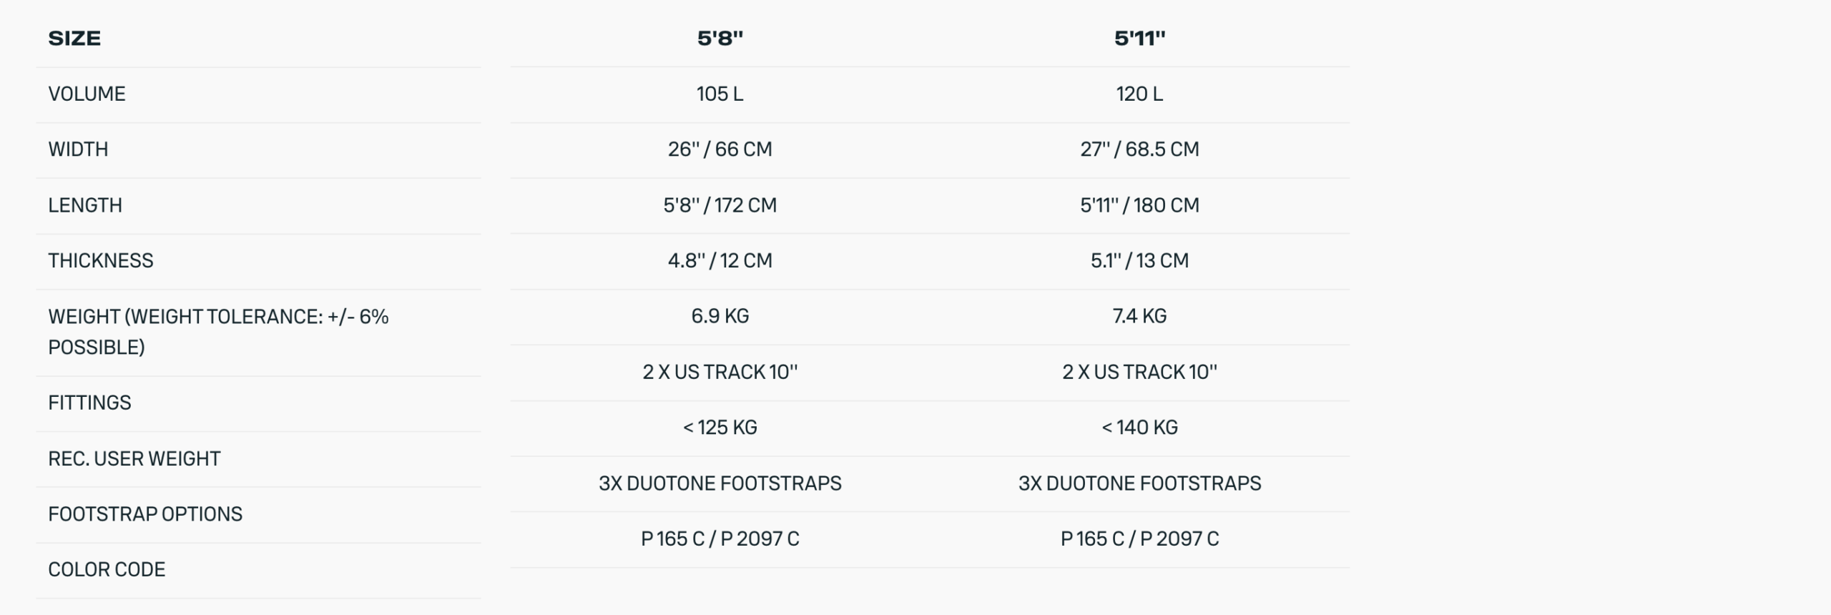Click the 5'11'' / 180 CM length value
1831x615 pixels.
click(x=1139, y=205)
